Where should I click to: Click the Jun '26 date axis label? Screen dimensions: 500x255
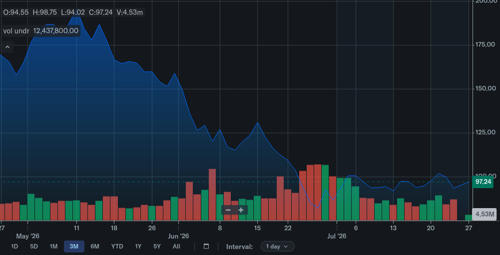(x=178, y=236)
